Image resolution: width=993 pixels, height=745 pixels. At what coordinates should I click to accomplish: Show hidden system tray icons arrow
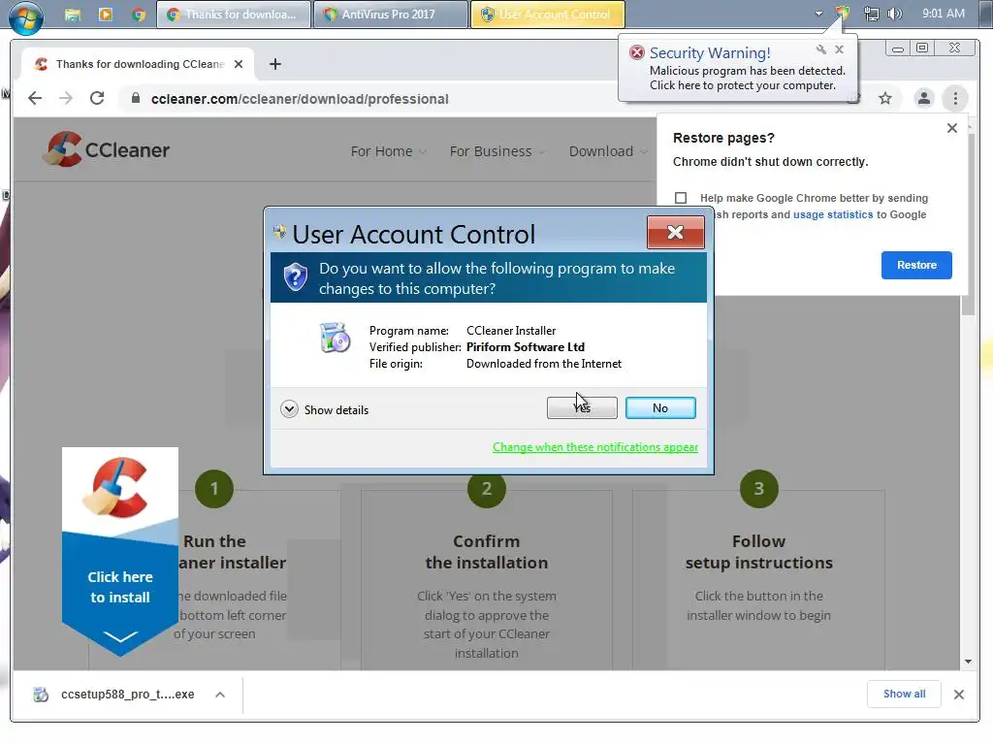[x=818, y=14]
